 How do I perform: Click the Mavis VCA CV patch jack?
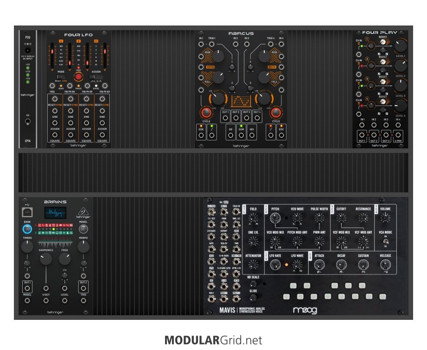(223, 249)
